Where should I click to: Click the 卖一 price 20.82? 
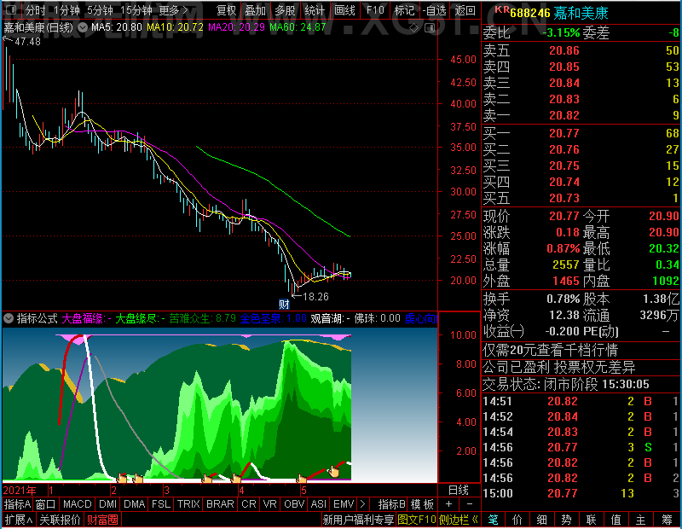[x=564, y=115]
